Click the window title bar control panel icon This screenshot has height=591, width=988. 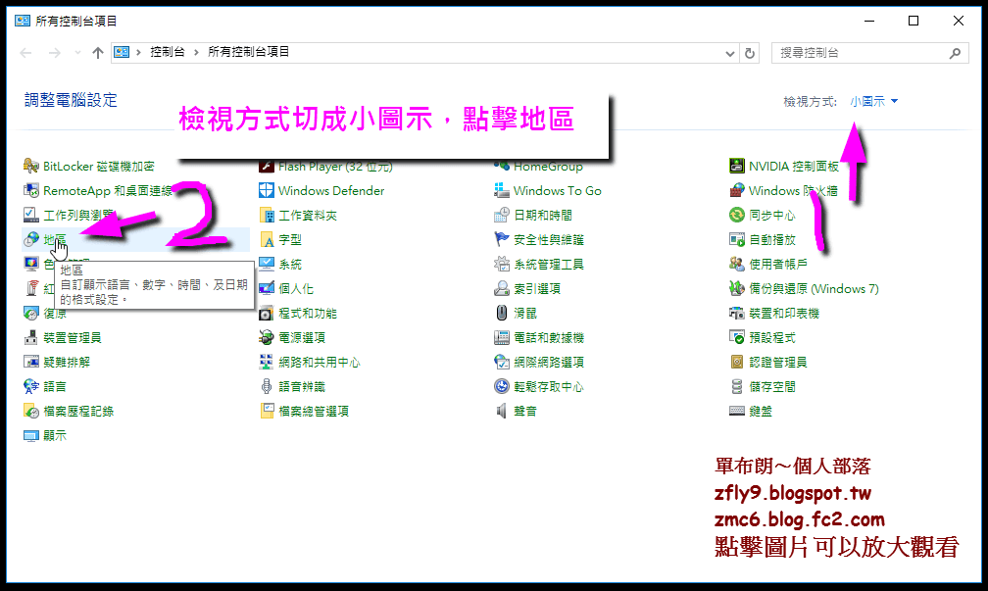click(23, 21)
